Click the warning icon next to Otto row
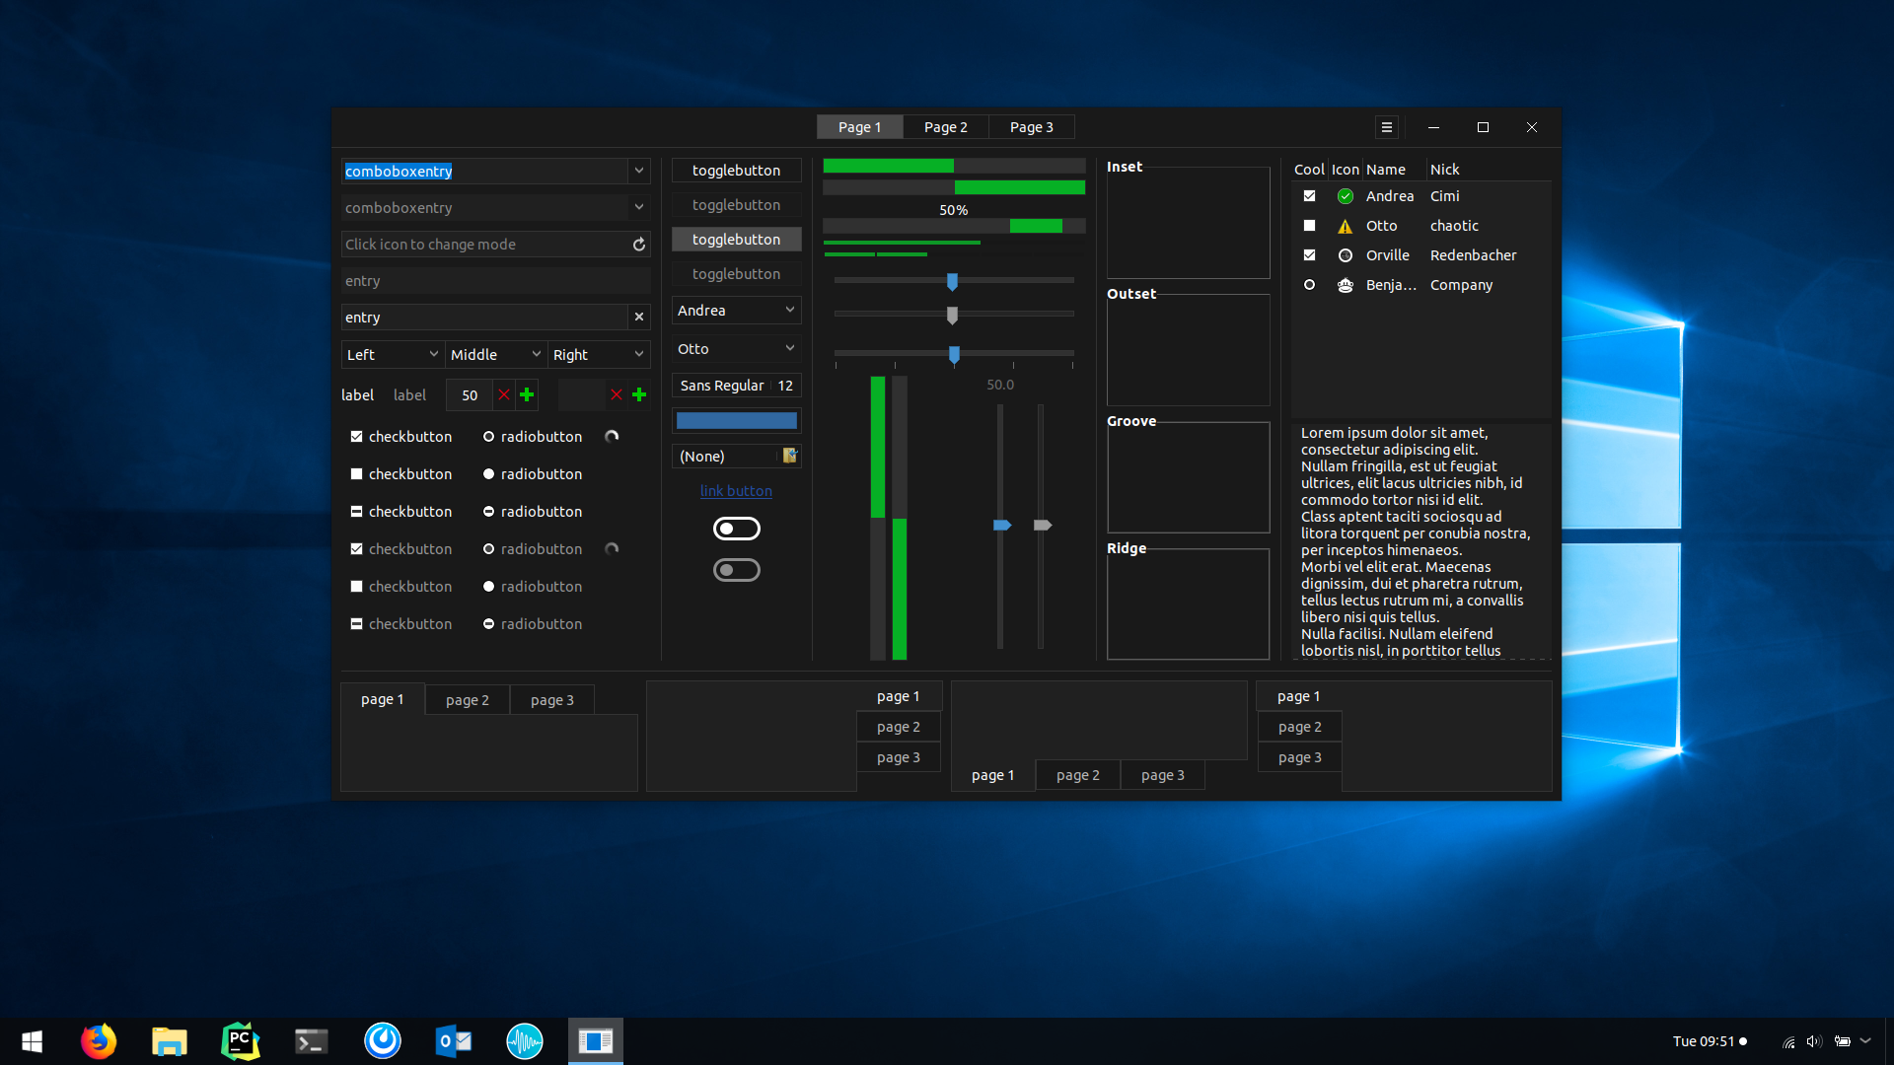The height and width of the screenshot is (1065, 1894). click(x=1346, y=225)
